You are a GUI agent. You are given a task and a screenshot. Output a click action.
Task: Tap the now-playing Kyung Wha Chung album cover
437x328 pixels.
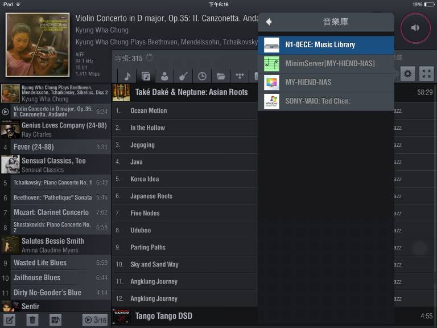coord(38,44)
